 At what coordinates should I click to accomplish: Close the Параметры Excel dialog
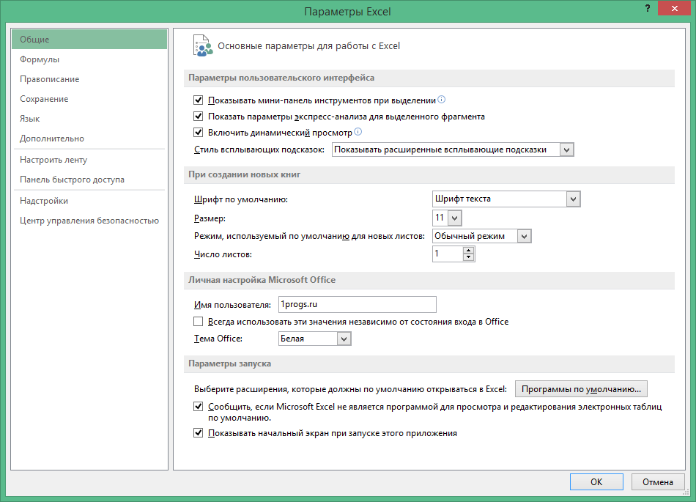tap(674, 9)
